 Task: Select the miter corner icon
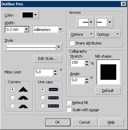(x=23, y=89)
